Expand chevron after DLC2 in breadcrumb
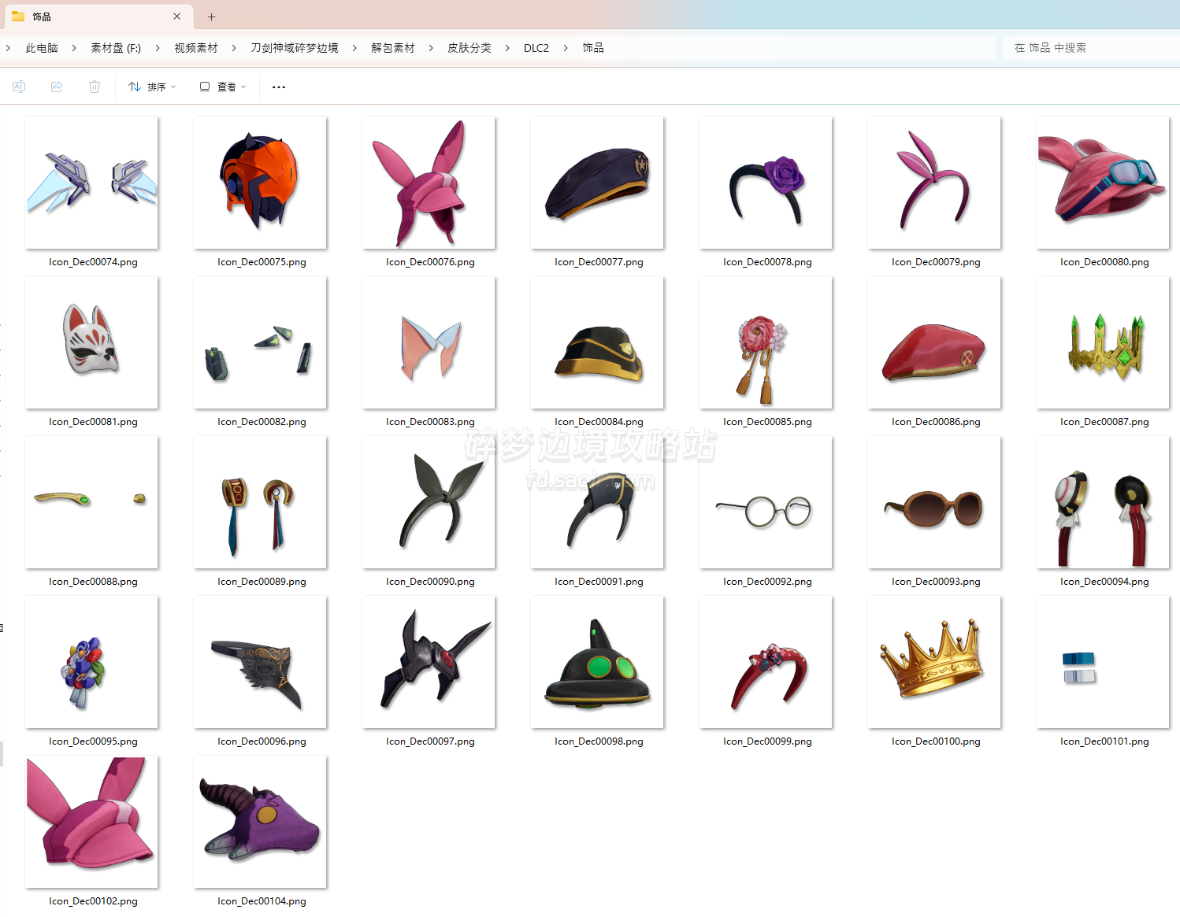Image resolution: width=1180 pixels, height=917 pixels. (566, 48)
